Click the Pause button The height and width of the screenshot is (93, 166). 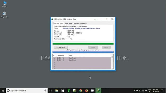93,47
